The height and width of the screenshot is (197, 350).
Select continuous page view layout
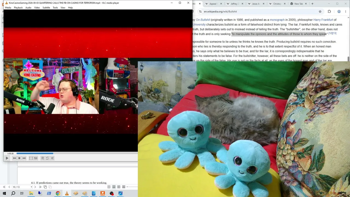[114, 187]
